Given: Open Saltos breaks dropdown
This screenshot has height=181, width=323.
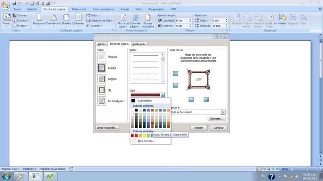Looking at the screenshot, I should click(x=93, y=16).
